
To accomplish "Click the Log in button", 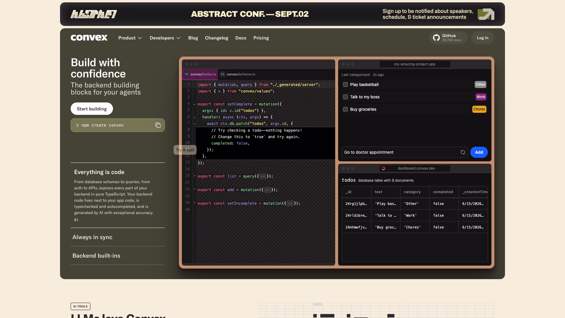I will (x=483, y=38).
